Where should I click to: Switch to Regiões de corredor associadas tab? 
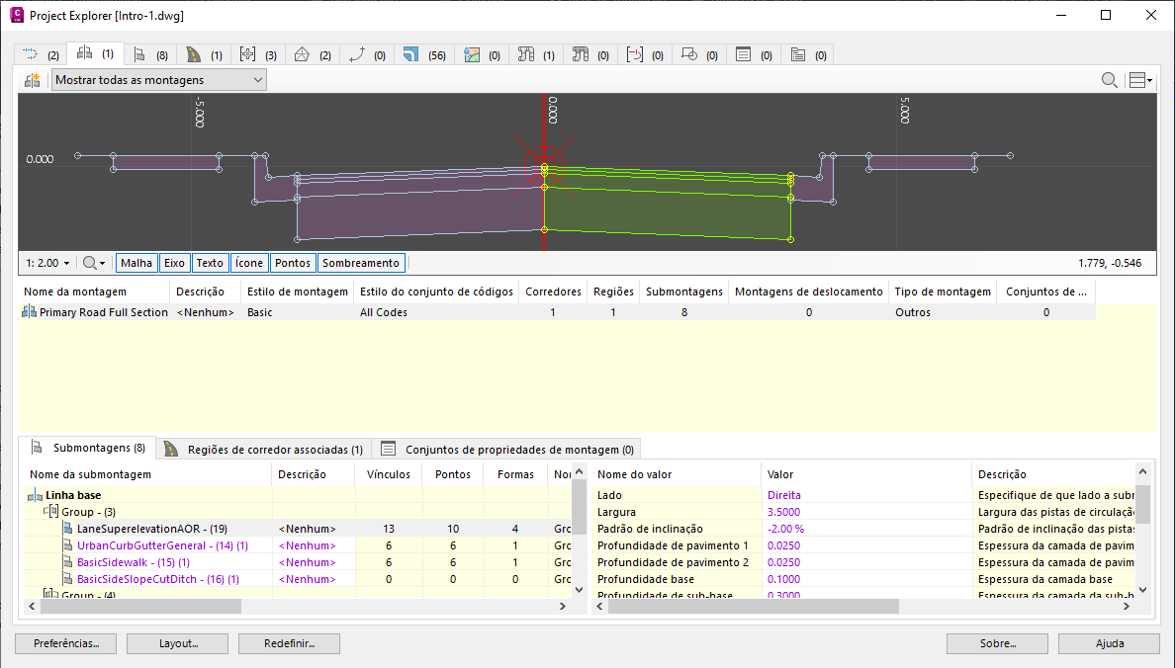(x=265, y=449)
